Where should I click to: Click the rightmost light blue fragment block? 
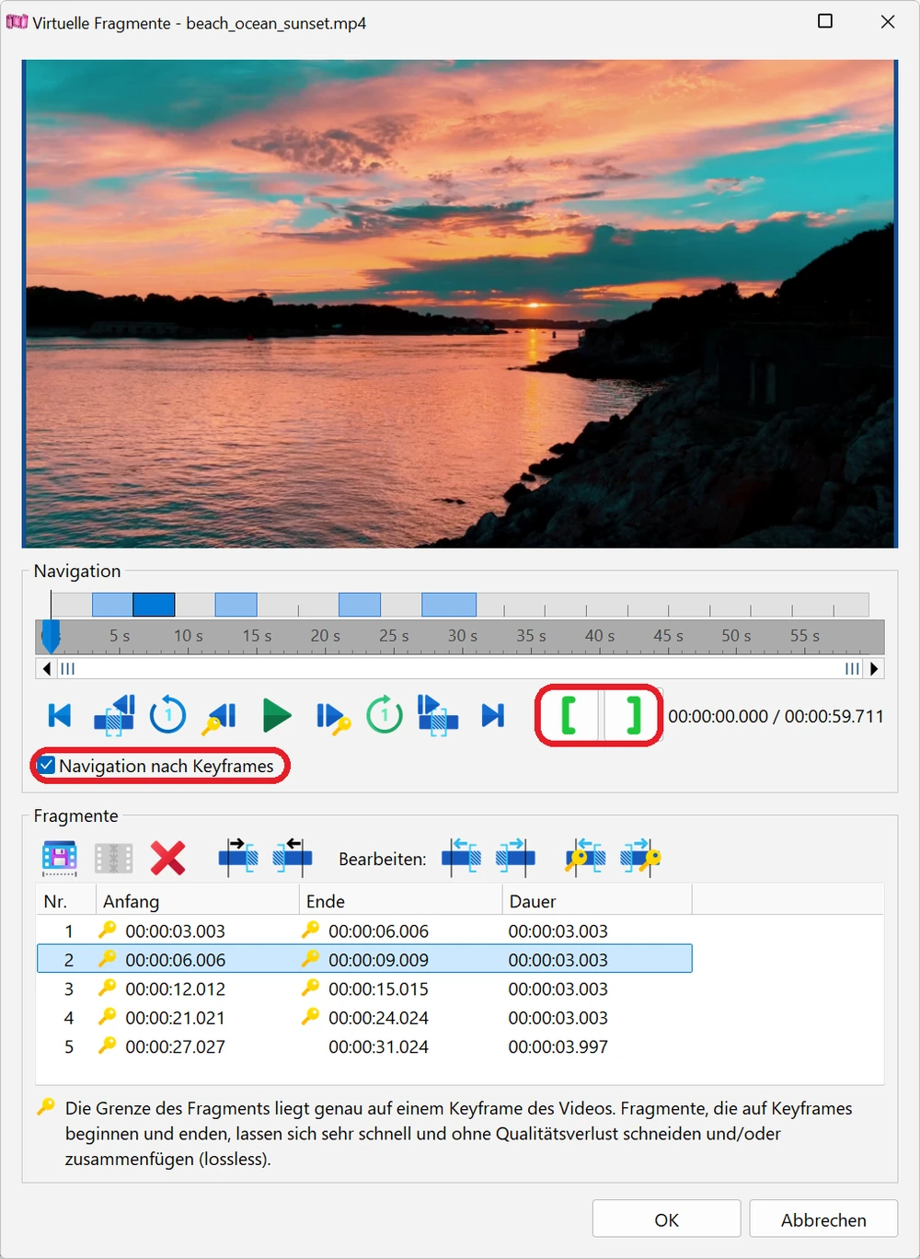(x=449, y=604)
